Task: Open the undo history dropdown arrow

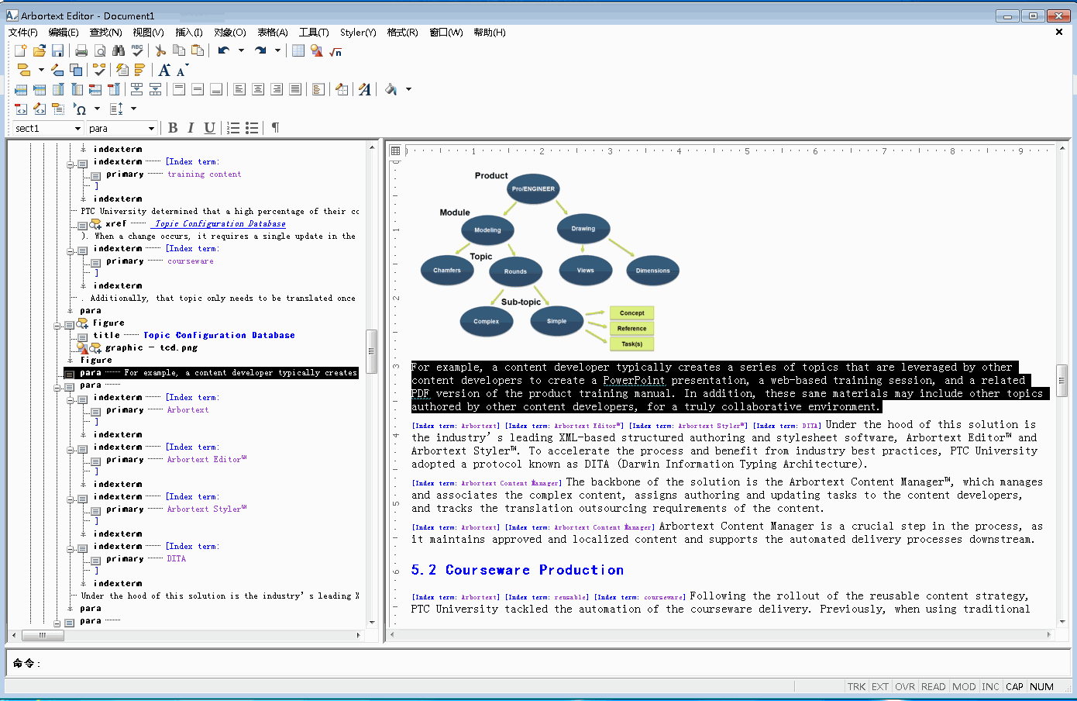Action: click(241, 50)
